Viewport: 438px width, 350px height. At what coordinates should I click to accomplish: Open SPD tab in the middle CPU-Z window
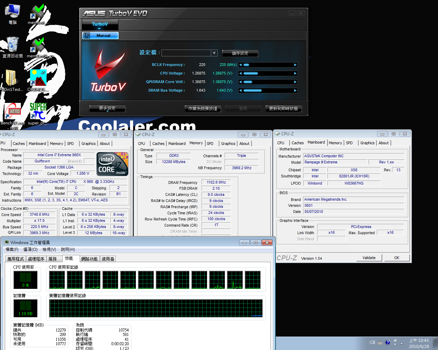(210, 144)
